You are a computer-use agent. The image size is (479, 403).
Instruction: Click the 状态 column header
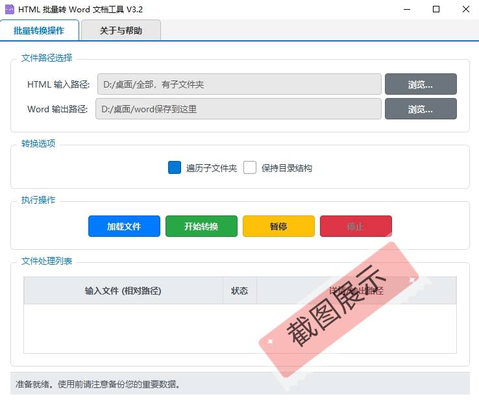click(239, 291)
